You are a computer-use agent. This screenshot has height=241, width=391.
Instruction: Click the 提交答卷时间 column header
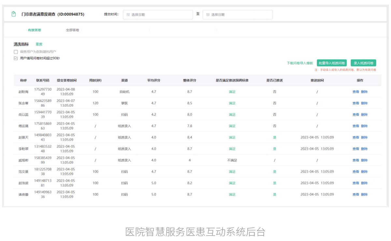[x=67, y=80]
